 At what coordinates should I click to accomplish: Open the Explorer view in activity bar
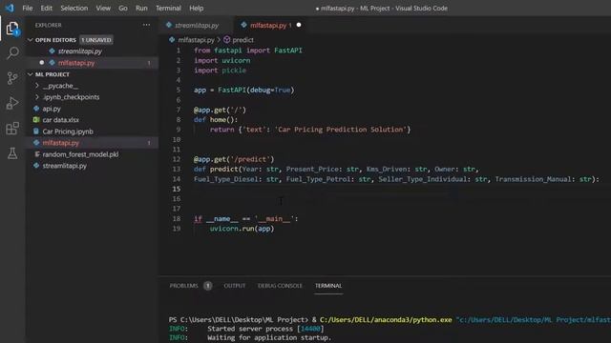tap(12, 29)
